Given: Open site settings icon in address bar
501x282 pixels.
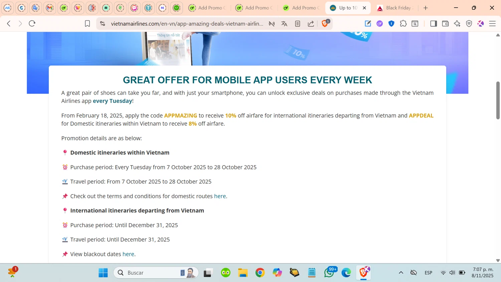Looking at the screenshot, I should [x=103, y=24].
